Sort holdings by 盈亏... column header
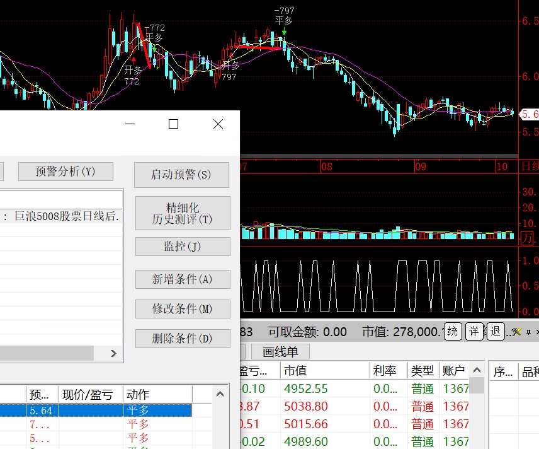This screenshot has height=449, width=539. 260,371
